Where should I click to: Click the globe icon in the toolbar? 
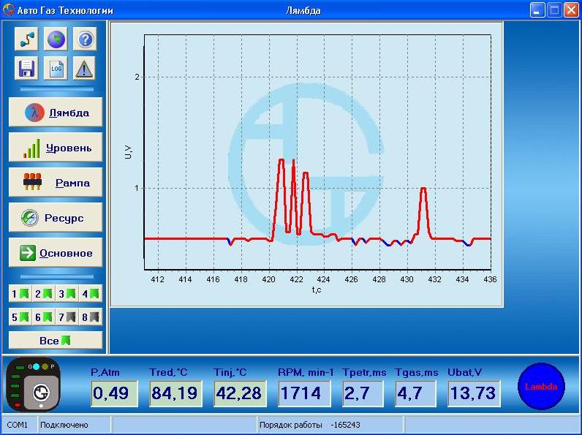pos(56,39)
